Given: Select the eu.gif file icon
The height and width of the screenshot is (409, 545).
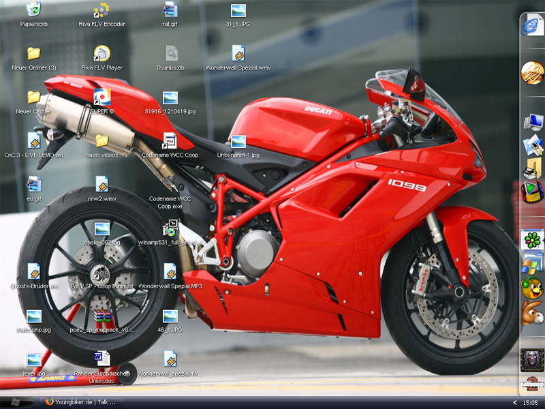Looking at the screenshot, I should click(x=33, y=184).
